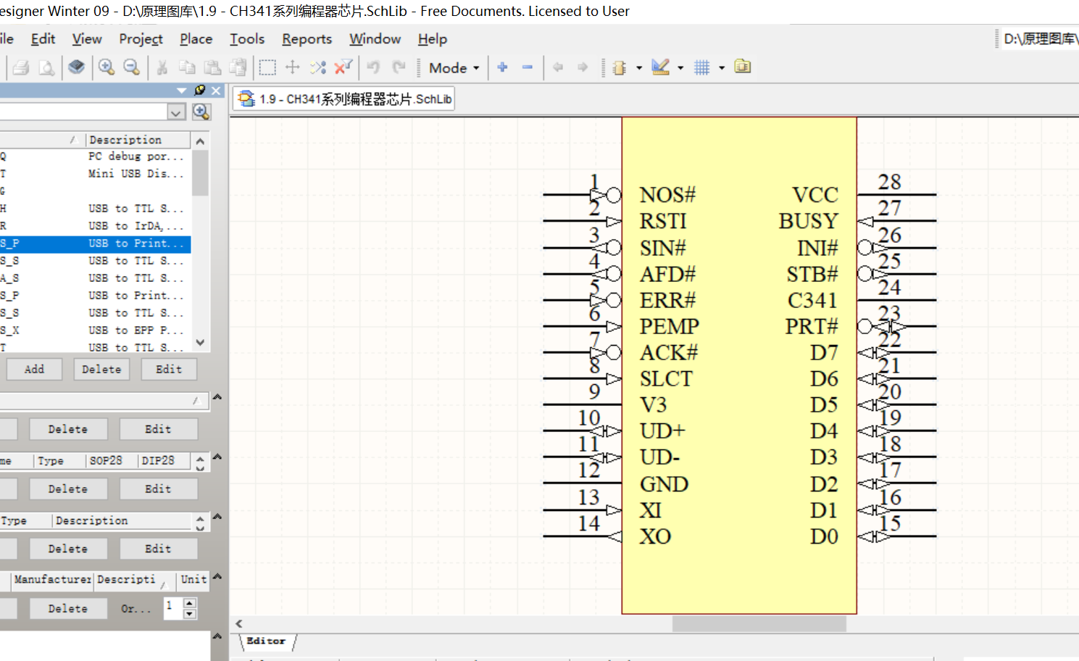1079x661 pixels.
Task: Click the Rubber Stamp icon
Action: tap(238, 67)
